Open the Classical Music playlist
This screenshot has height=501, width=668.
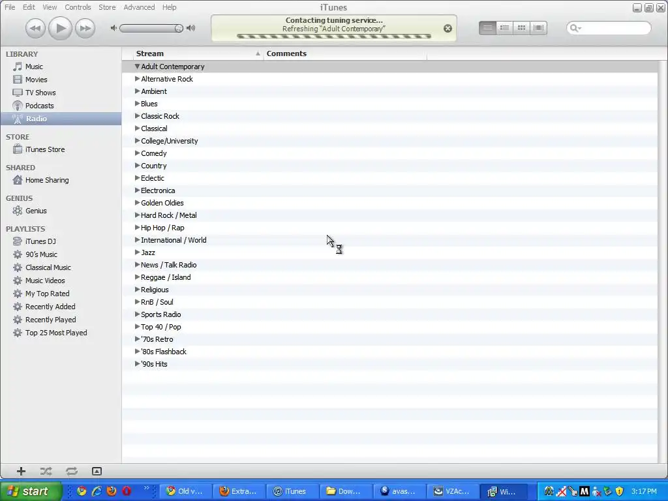point(61,267)
